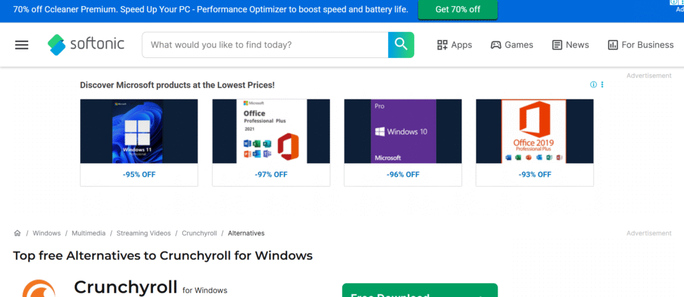Click the home icon in breadcrumbs
Image resolution: width=684 pixels, height=297 pixels.
[17, 234]
